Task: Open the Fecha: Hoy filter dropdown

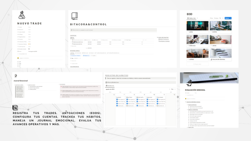Action: pyautogui.click(x=86, y=56)
